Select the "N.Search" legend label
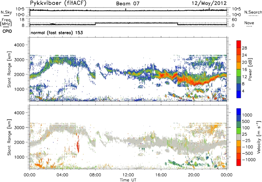 pyautogui.click(x=253, y=12)
